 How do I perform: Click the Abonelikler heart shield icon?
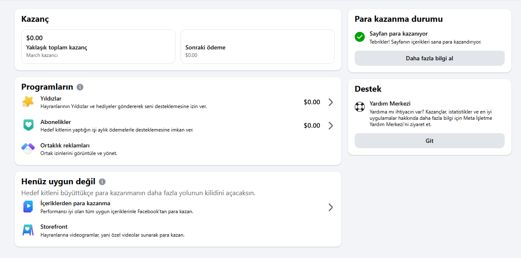(28, 125)
